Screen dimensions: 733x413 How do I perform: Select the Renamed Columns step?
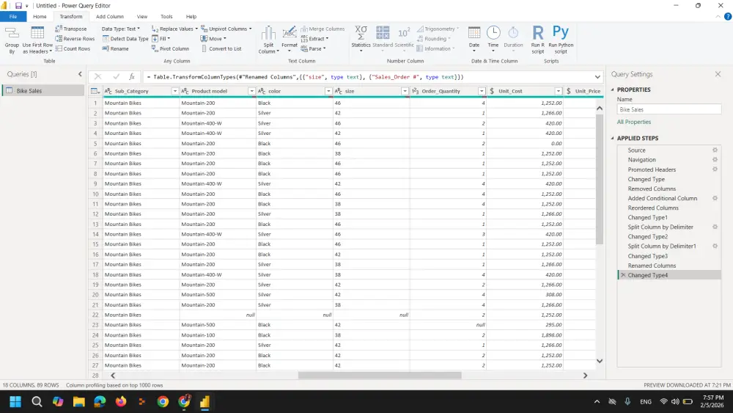pos(652,266)
